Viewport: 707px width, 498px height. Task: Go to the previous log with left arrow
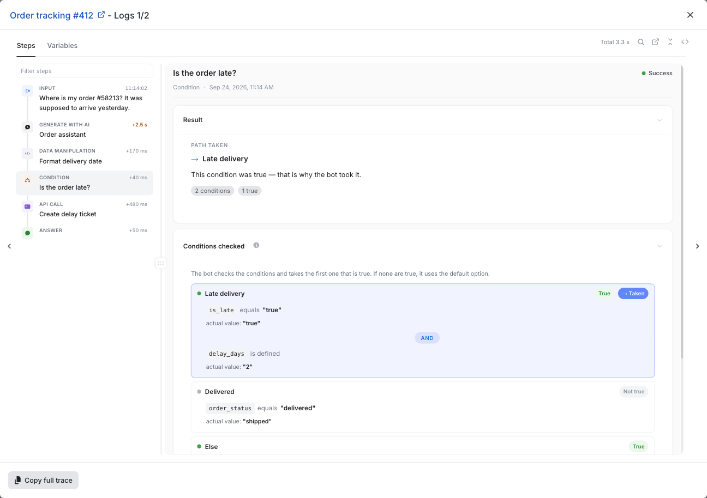click(9, 246)
